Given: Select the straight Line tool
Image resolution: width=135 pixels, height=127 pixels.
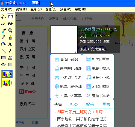Looking at the screenshot, I should click(4, 51).
